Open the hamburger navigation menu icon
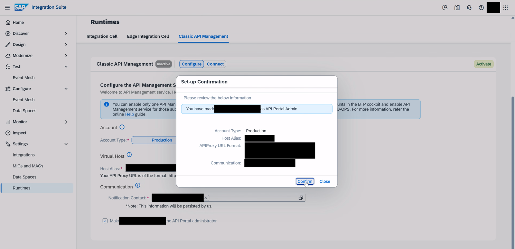Viewport: 515px width, 249px height. pyautogui.click(x=7, y=7)
